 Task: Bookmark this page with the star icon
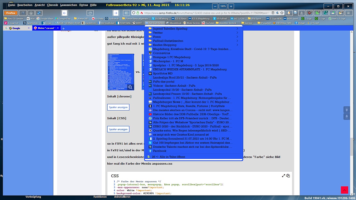[282, 13]
